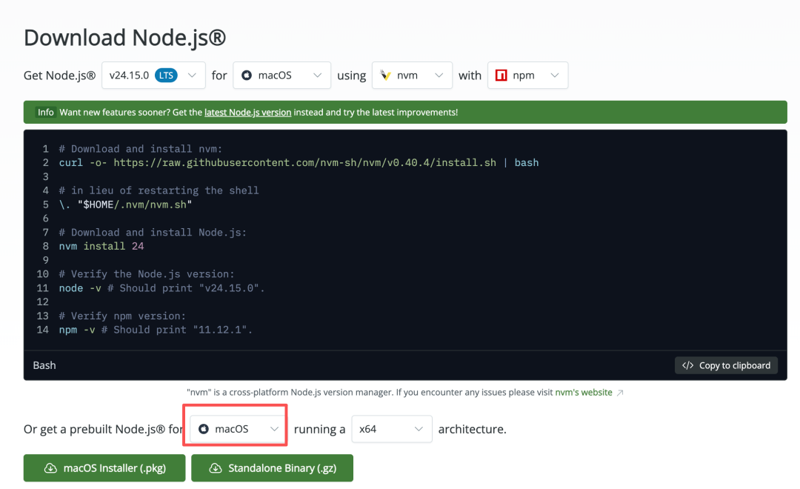This screenshot has height=489, width=800.
Task: Click the 'Download Node.js®' heading
Action: 125,38
